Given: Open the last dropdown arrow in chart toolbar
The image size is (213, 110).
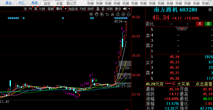Looking at the screenshot, I should tap(129, 9).
